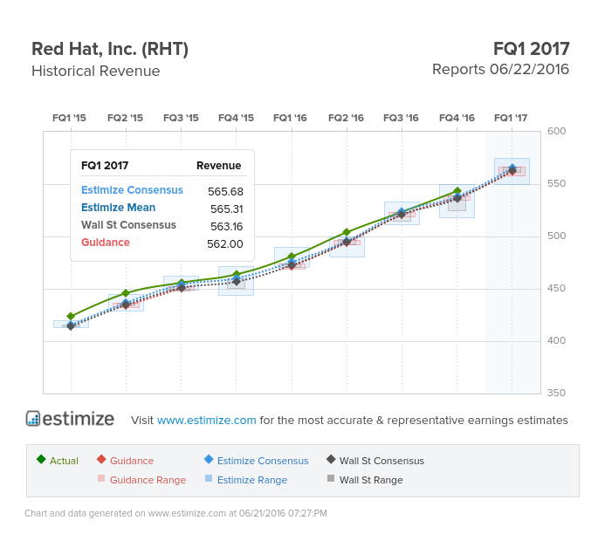Click the Reports 06/22/2016 text
Viewport: 598px width, 541px height.
[500, 70]
